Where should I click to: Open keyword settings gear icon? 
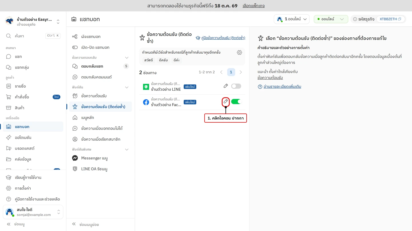[x=239, y=52]
